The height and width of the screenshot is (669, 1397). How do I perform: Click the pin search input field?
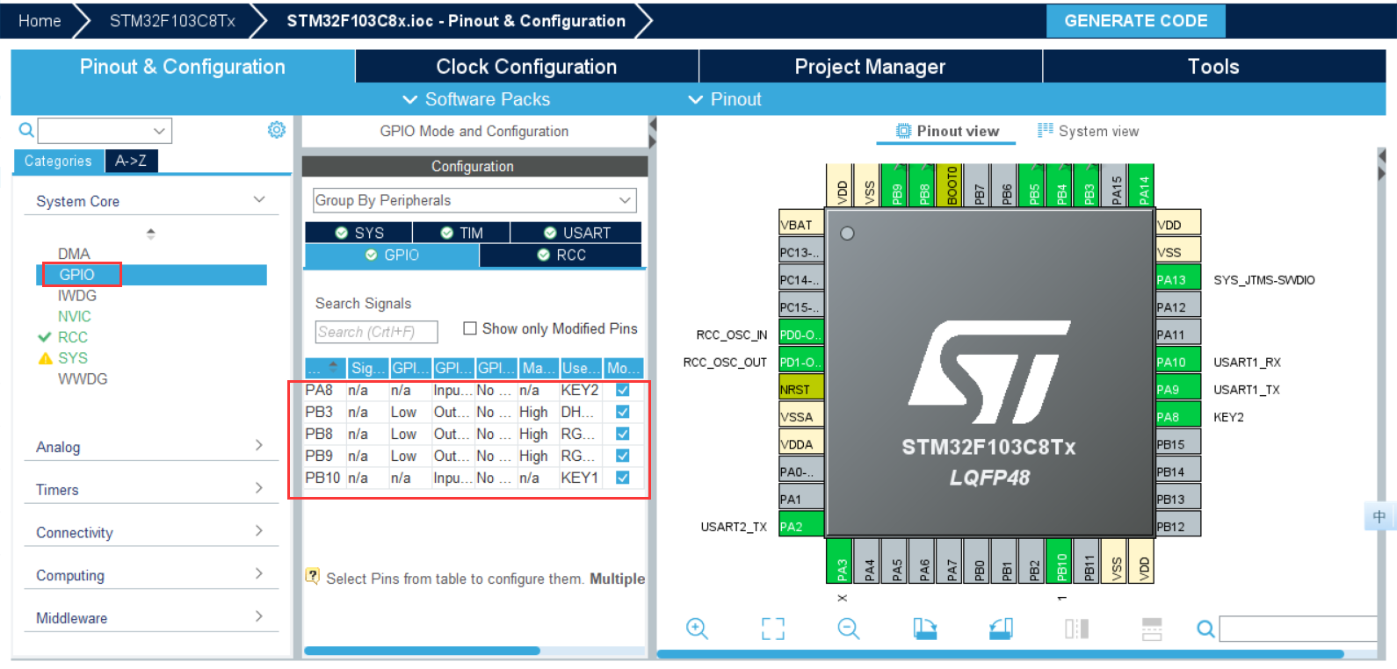pos(1298,629)
